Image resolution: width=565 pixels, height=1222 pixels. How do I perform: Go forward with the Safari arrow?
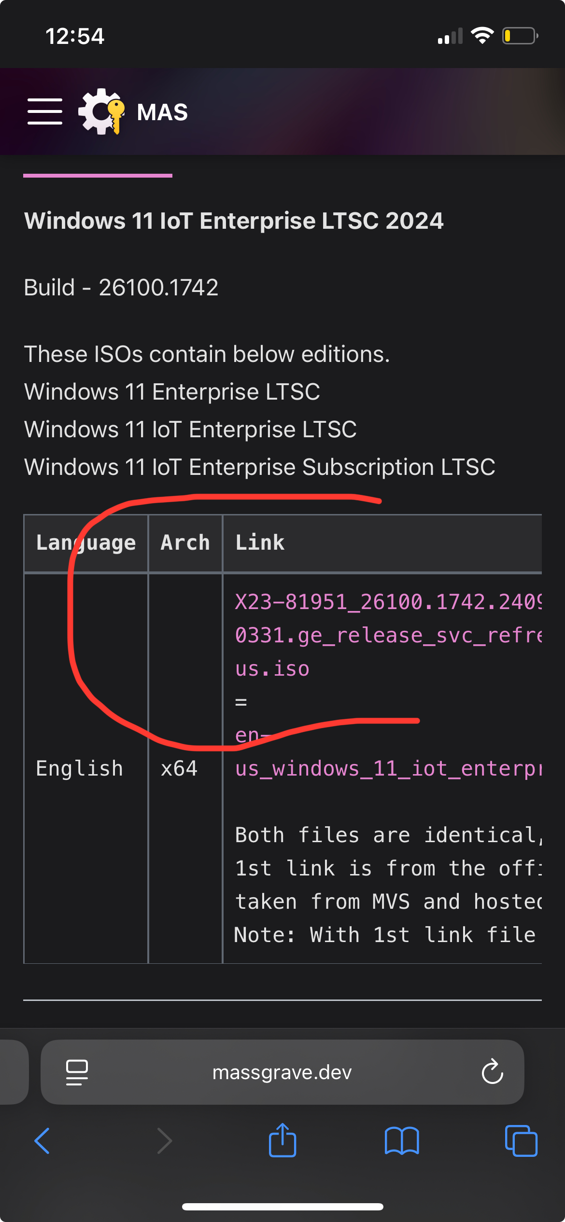[165, 1141]
